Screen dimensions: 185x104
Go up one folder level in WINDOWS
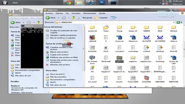click(73, 18)
